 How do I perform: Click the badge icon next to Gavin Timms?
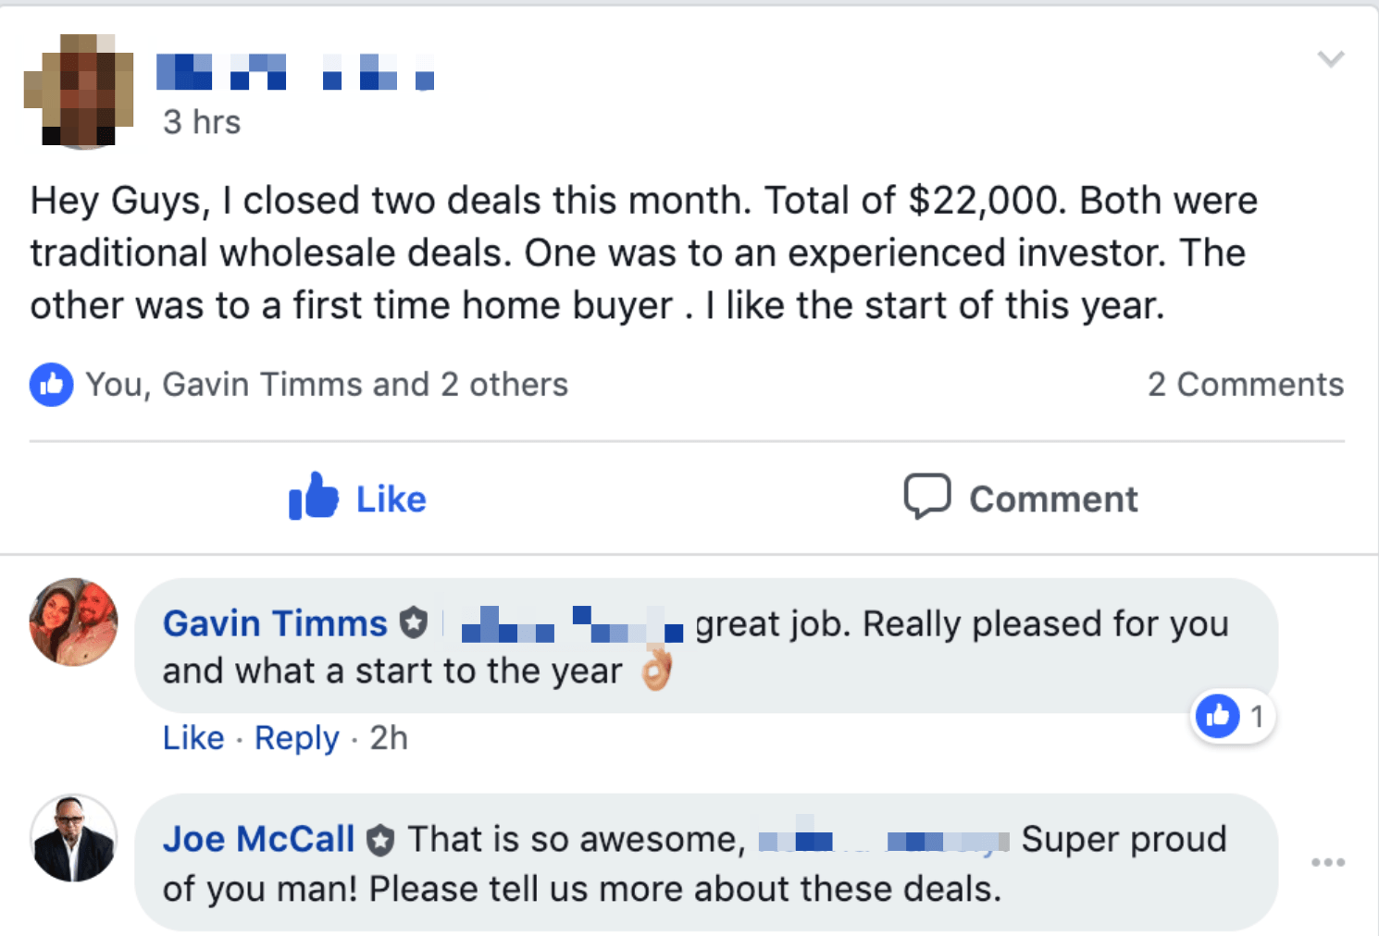pyautogui.click(x=414, y=623)
